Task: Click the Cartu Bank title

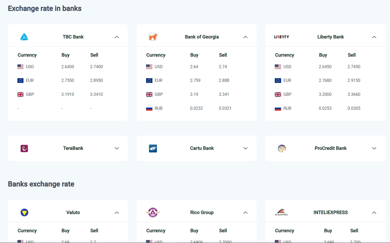Action: [202, 148]
